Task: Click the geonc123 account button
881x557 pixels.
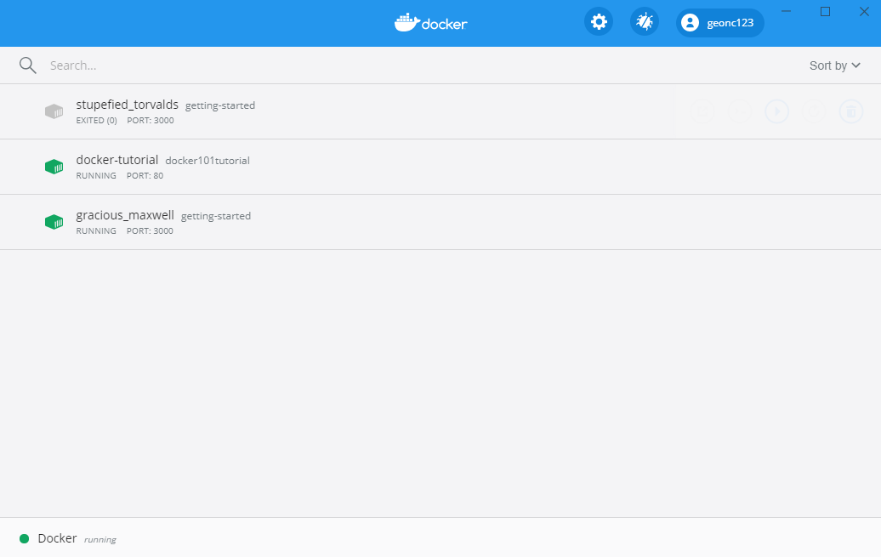Action: click(x=719, y=22)
